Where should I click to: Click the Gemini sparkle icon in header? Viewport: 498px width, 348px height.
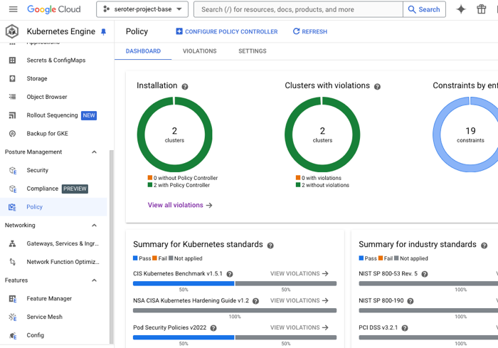point(461,9)
